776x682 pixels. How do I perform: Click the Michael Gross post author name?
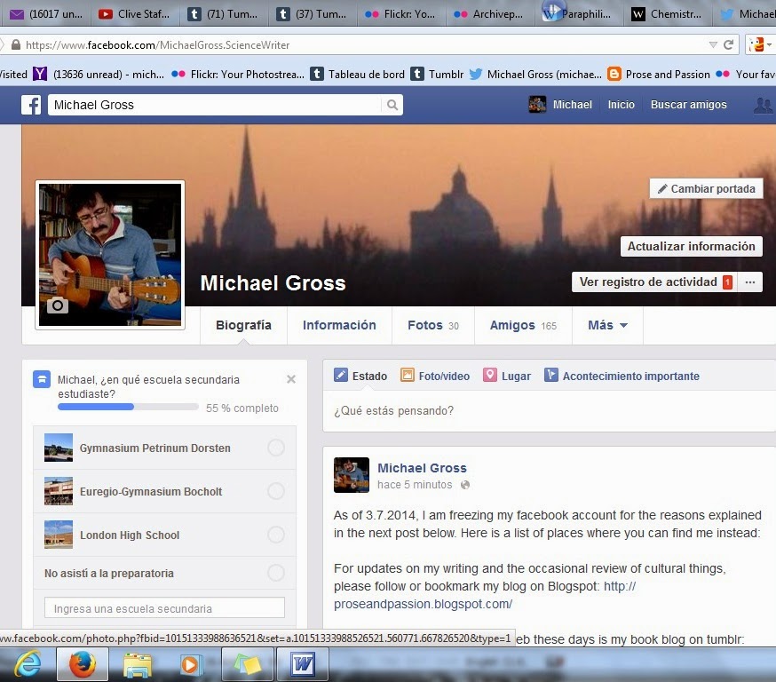point(422,468)
